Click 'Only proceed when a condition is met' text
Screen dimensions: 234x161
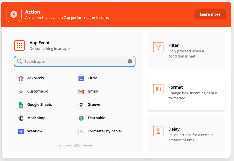tap(186, 54)
